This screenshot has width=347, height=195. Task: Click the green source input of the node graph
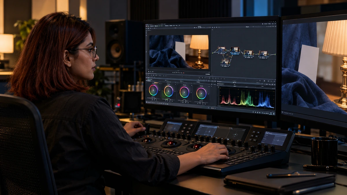pyautogui.click(x=213, y=53)
